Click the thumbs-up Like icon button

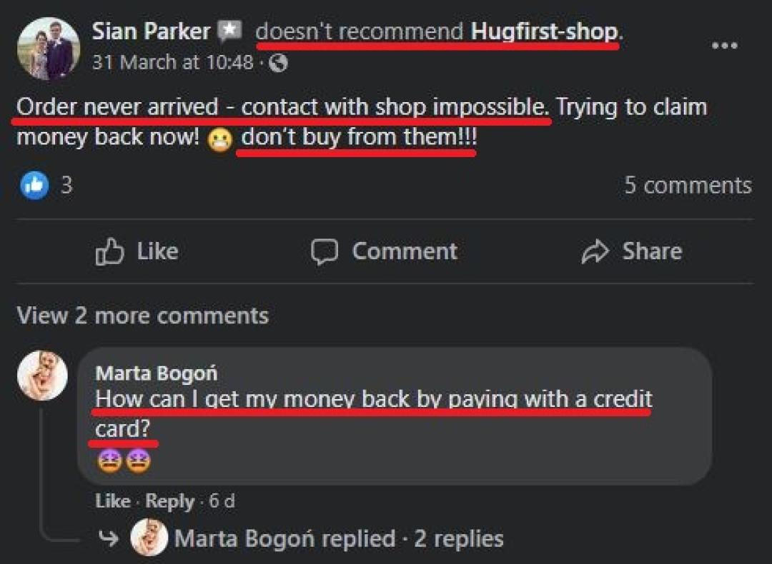pos(109,251)
